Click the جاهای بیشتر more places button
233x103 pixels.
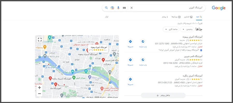(163, 96)
